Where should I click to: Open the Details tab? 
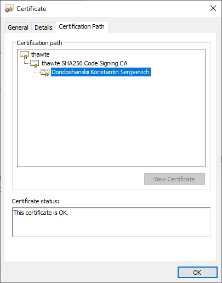coord(43,27)
